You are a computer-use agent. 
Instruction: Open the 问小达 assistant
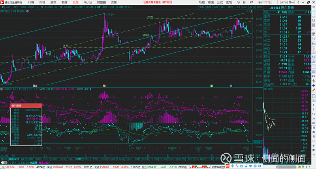pos(88,2)
